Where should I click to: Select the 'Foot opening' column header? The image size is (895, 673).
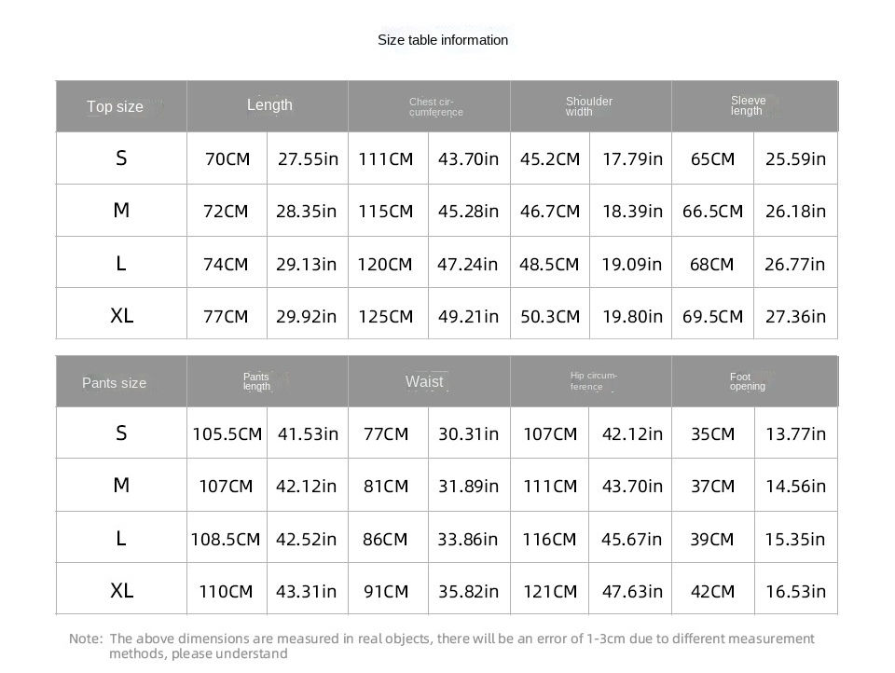click(x=748, y=381)
